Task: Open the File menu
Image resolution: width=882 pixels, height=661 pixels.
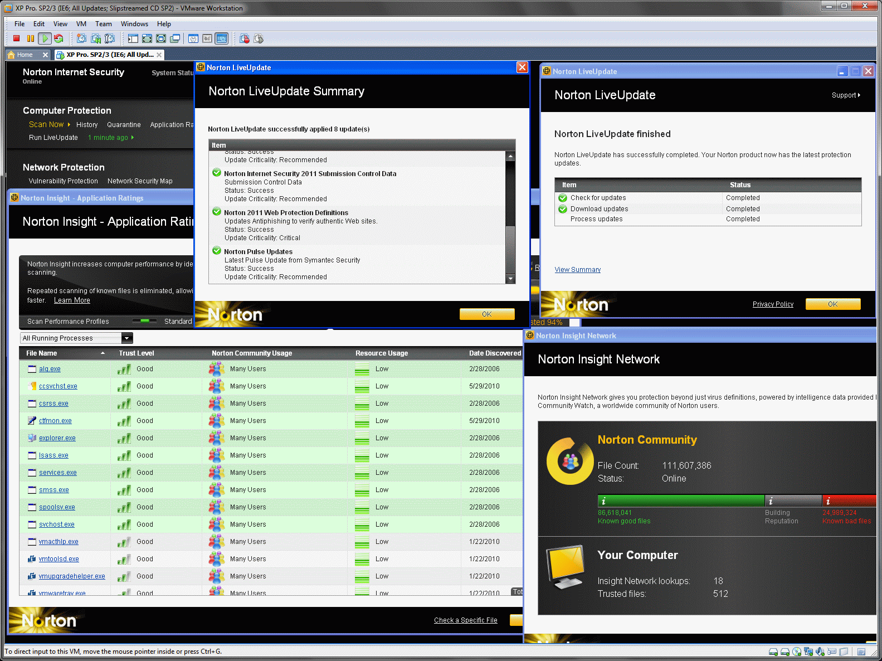Action: [20, 24]
